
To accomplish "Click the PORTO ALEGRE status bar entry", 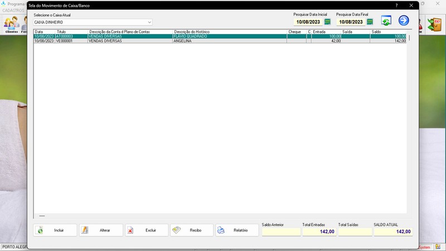I will [14, 247].
